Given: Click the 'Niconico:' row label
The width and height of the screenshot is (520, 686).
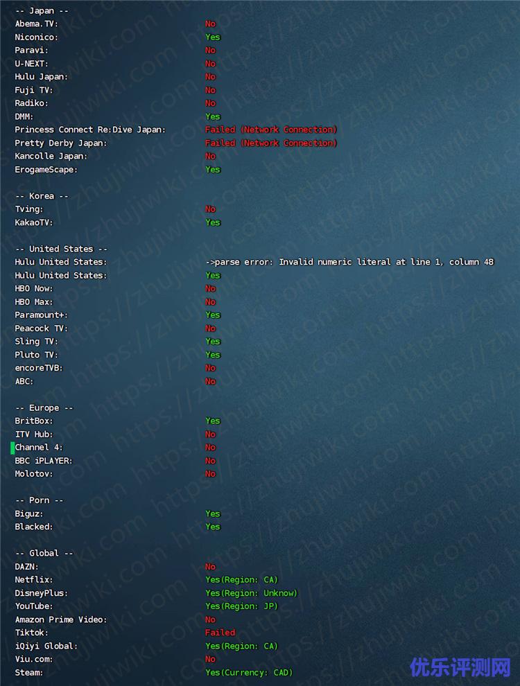Looking at the screenshot, I should coord(36,37).
